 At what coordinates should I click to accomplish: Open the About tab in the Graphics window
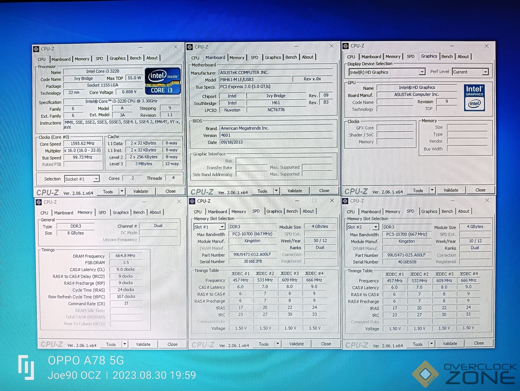[463, 56]
